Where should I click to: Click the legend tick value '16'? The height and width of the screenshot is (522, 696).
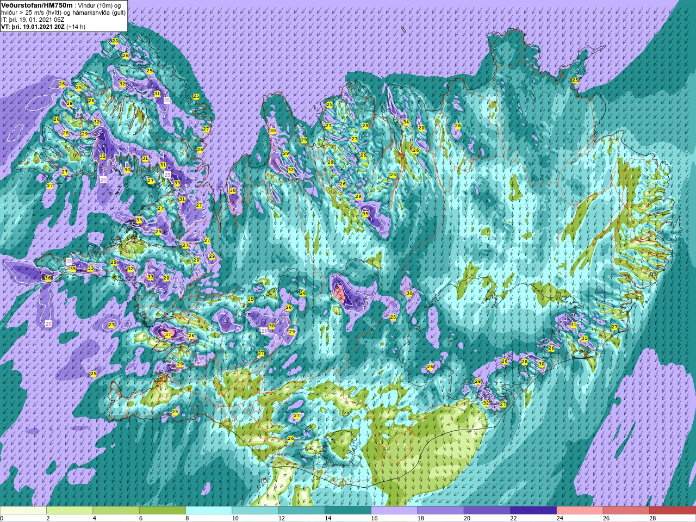tap(374, 518)
